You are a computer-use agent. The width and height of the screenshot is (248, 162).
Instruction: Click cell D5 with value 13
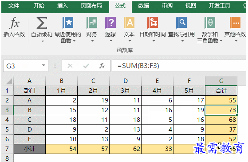click(126, 130)
